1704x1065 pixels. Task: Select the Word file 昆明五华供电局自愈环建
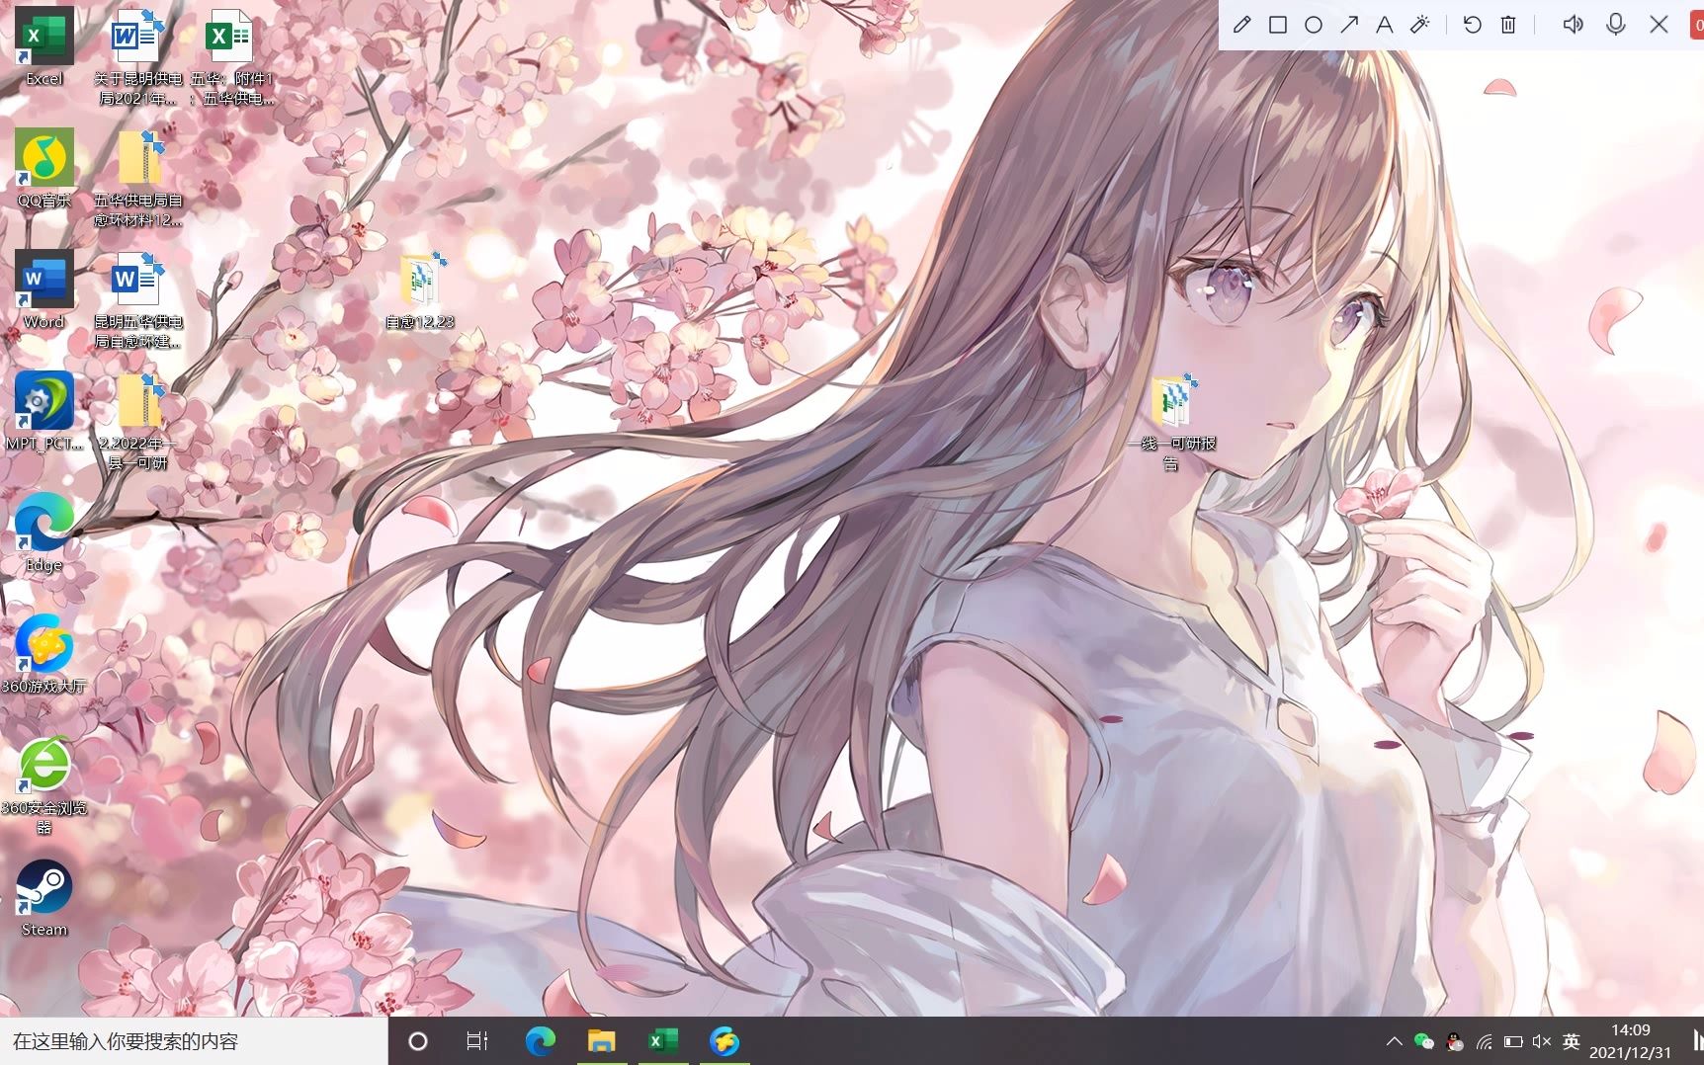(137, 300)
